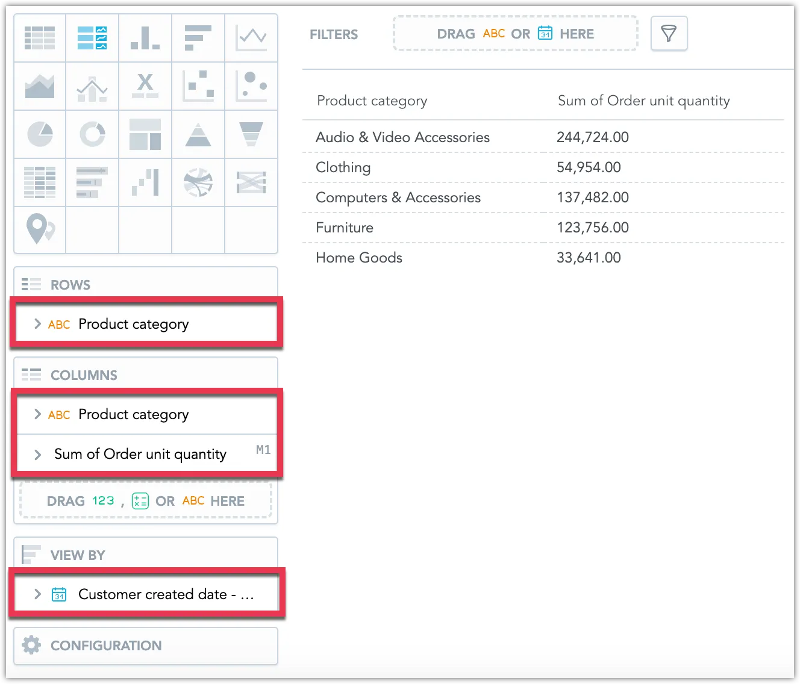Open the CONFIGURATION panel
The width and height of the screenshot is (800, 684).
[x=105, y=645]
